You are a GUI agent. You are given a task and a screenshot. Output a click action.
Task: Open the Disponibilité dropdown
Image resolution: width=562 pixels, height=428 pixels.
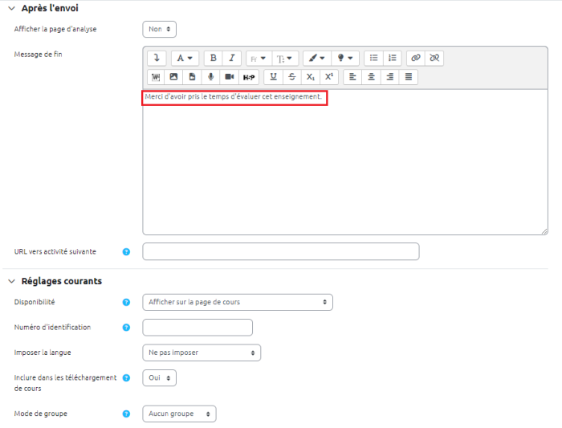(x=237, y=302)
